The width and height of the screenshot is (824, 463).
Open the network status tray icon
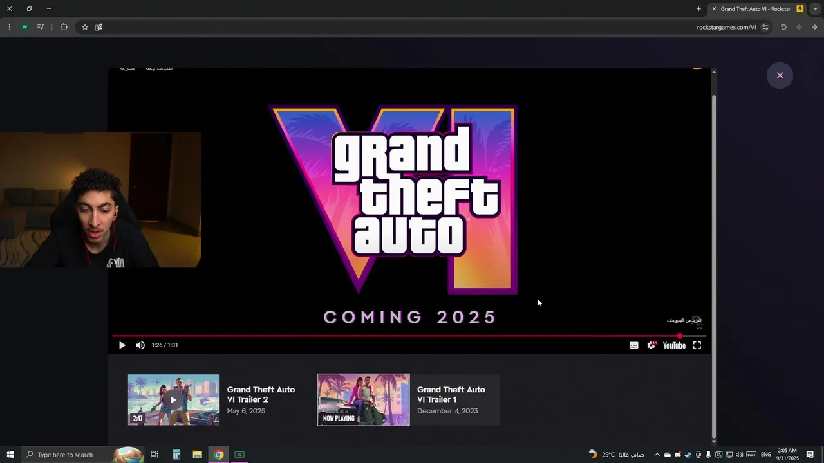pos(729,455)
